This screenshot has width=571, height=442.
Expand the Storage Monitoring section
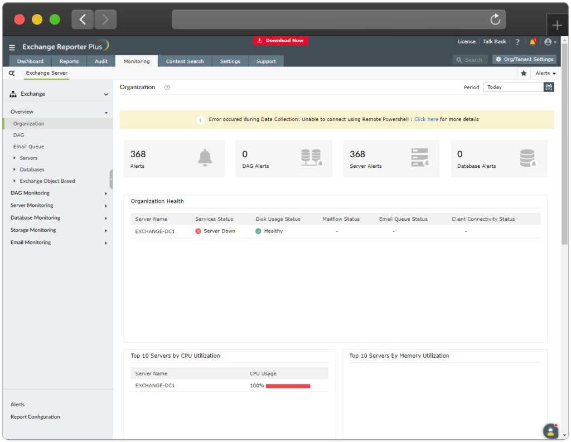tap(106, 231)
